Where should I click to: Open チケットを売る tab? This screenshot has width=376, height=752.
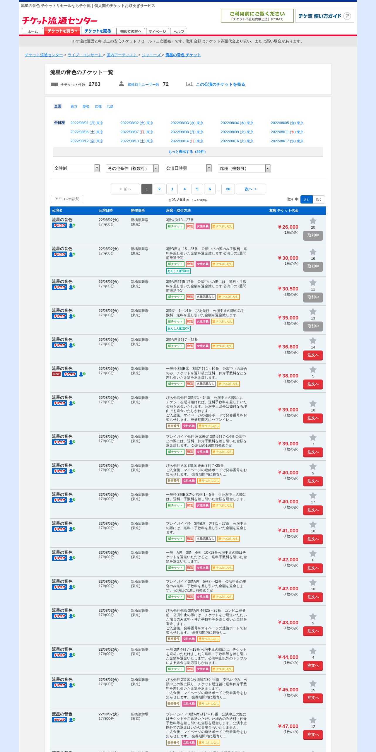(x=98, y=31)
